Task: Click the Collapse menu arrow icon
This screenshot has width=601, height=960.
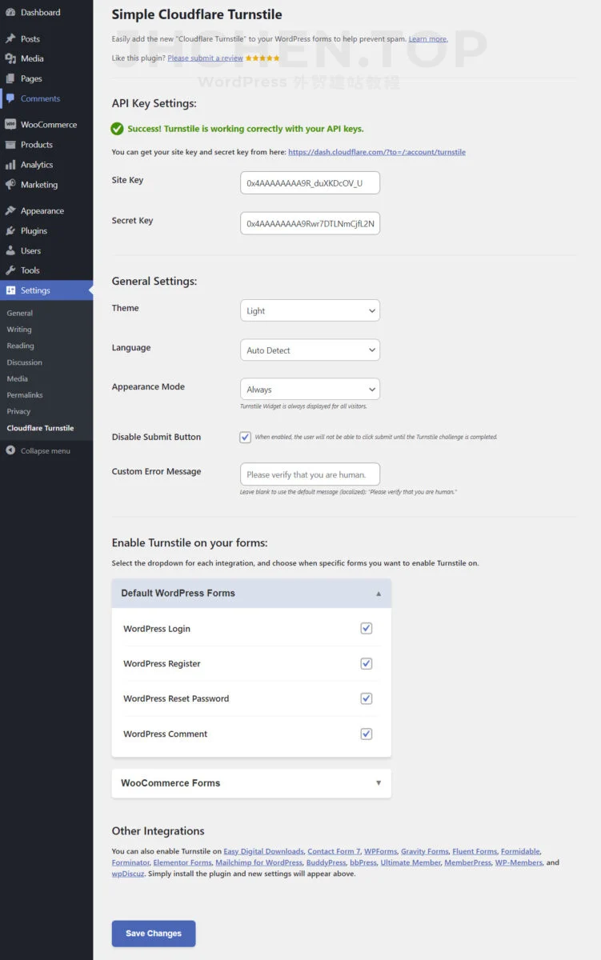Action: (x=10, y=451)
